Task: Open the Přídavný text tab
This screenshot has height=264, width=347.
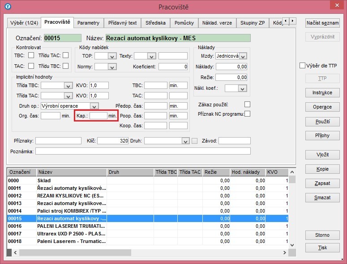Action: click(x=122, y=23)
